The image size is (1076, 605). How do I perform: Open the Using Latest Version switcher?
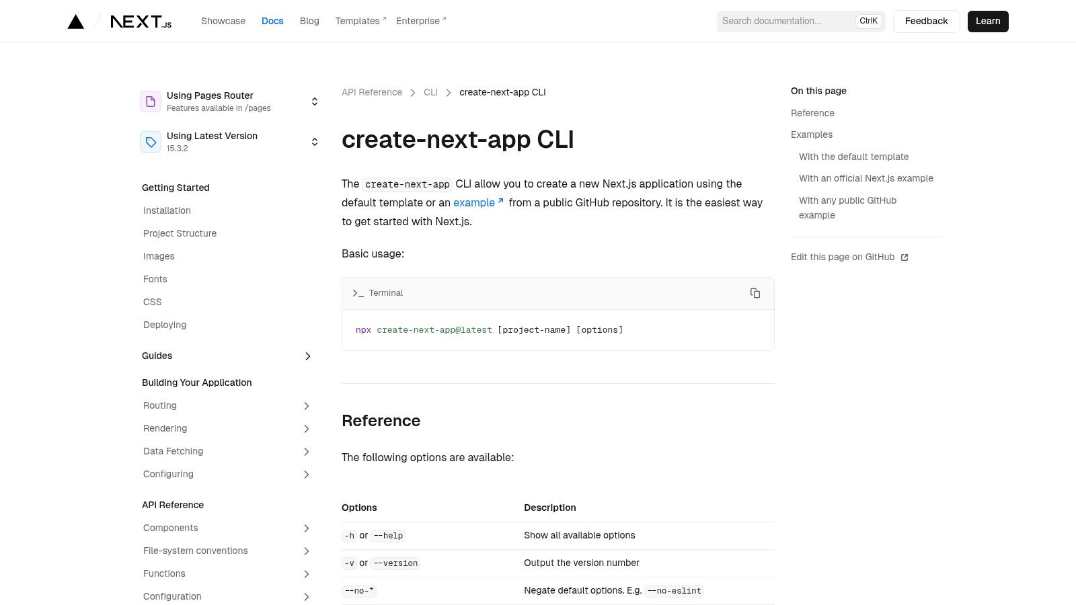coord(230,142)
